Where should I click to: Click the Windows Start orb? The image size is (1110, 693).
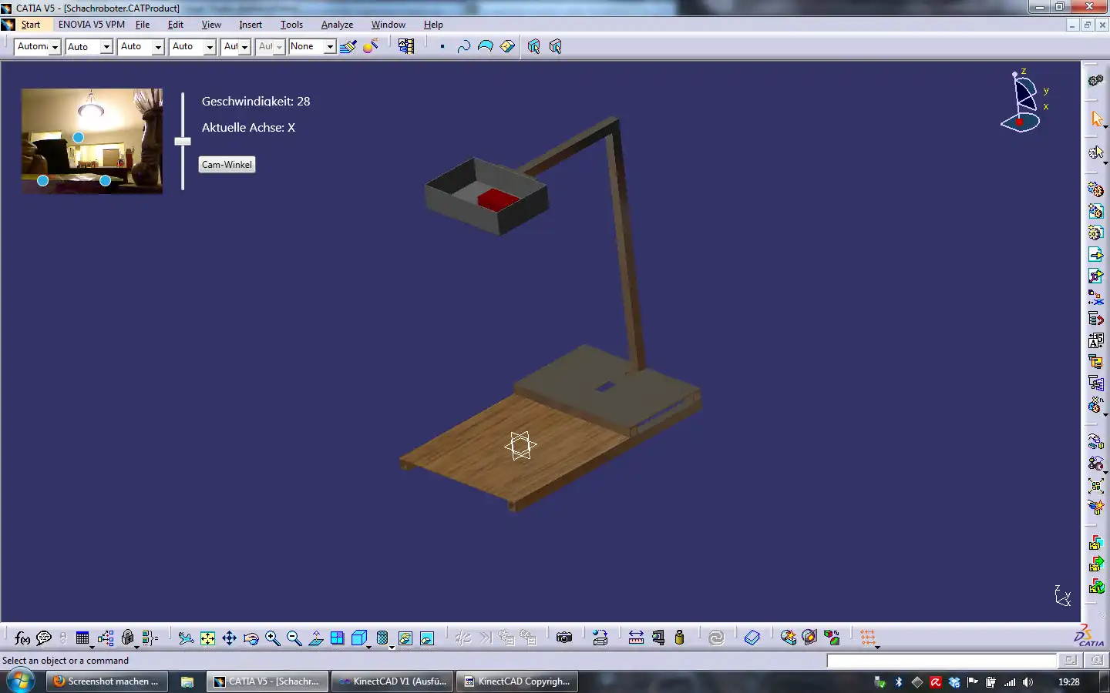tap(20, 681)
